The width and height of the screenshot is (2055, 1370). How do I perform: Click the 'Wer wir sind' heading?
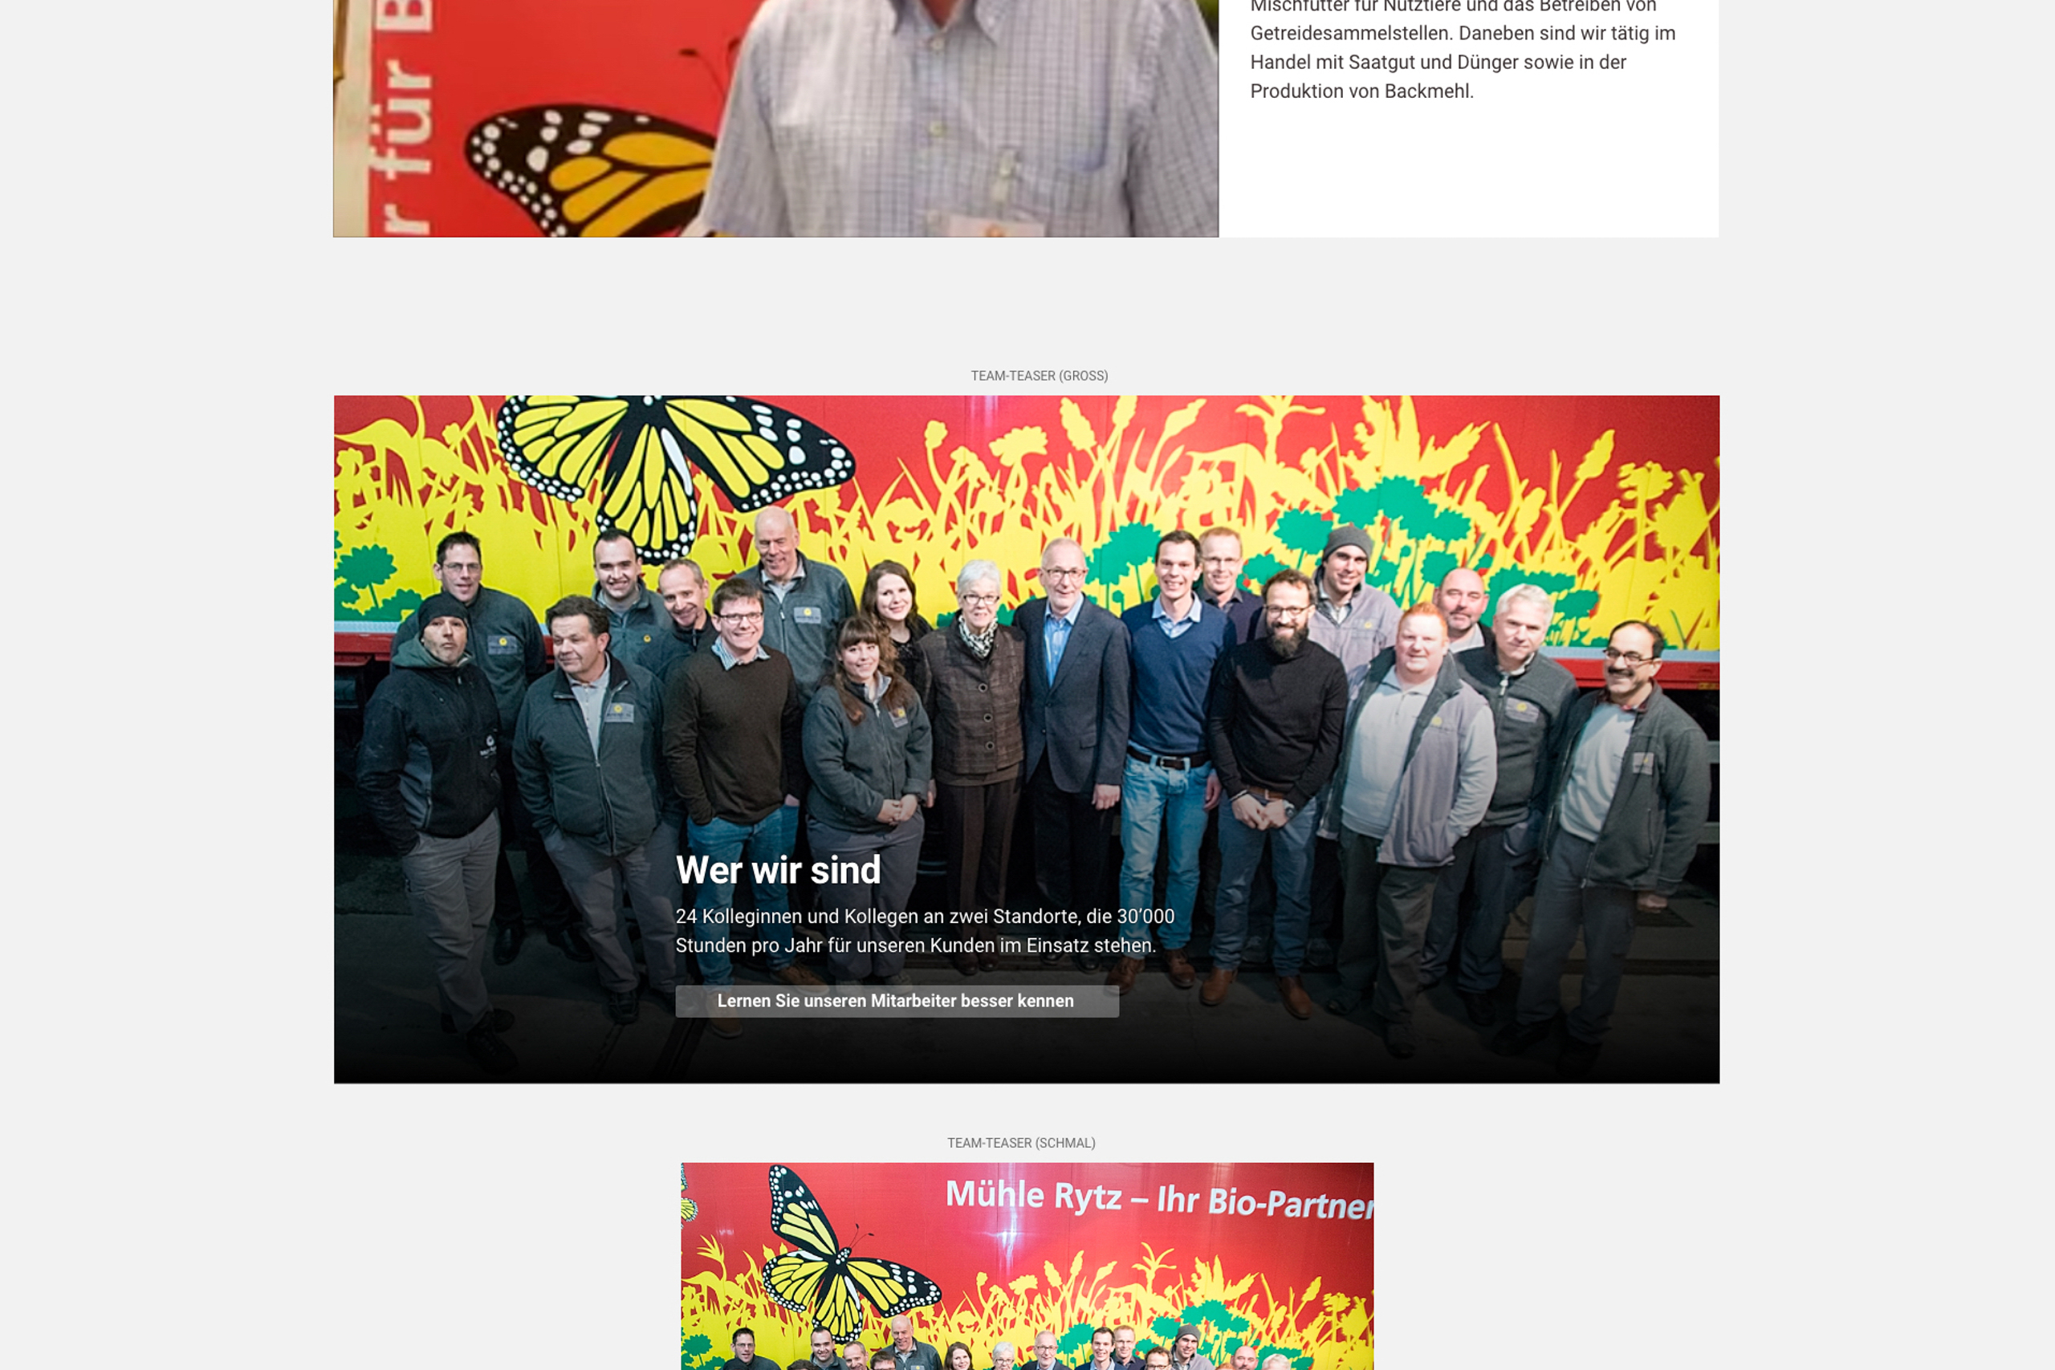[x=778, y=870]
